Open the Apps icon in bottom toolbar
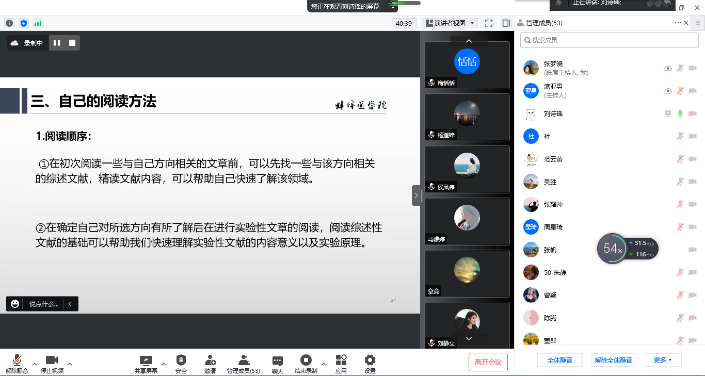This screenshot has height=376, width=705. coord(341,361)
